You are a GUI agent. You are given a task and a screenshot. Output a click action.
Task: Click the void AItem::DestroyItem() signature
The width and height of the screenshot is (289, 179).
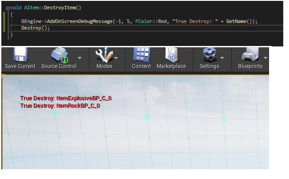tap(46, 8)
